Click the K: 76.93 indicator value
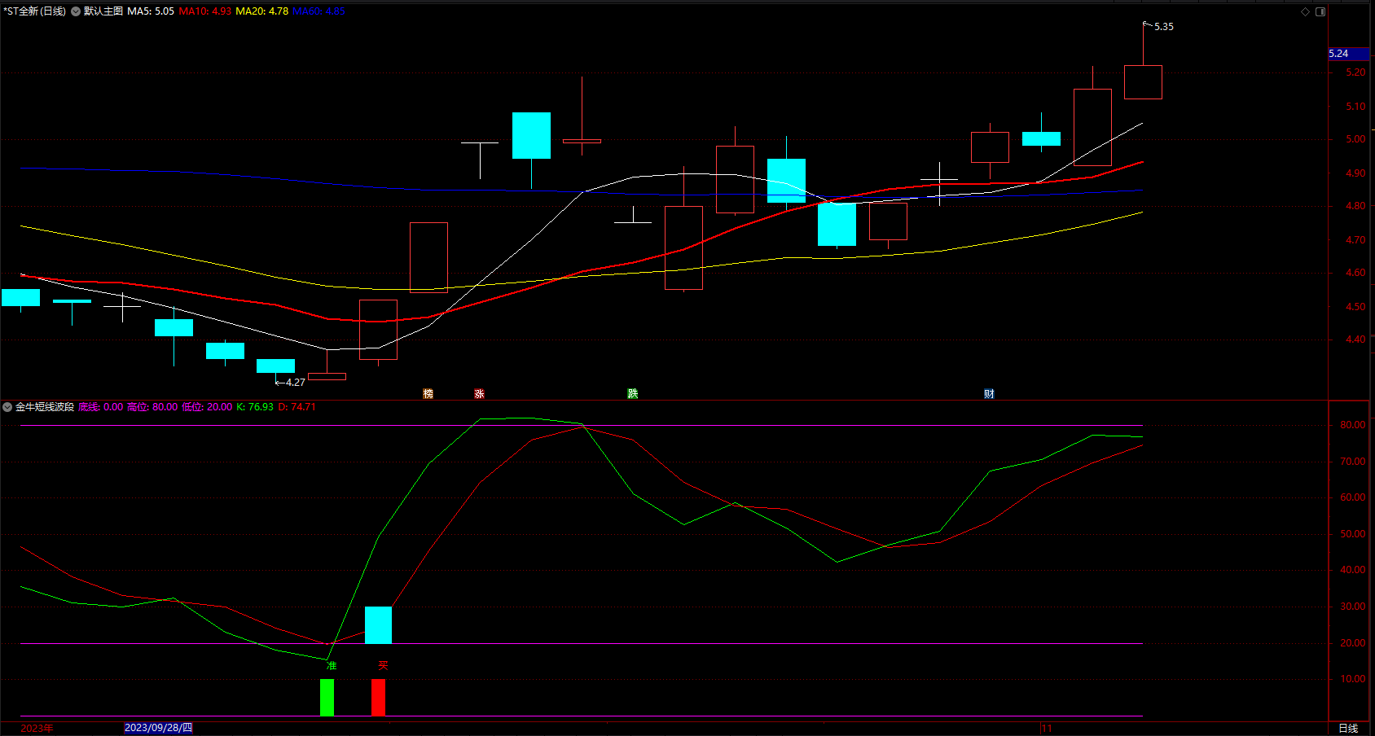 tap(255, 407)
